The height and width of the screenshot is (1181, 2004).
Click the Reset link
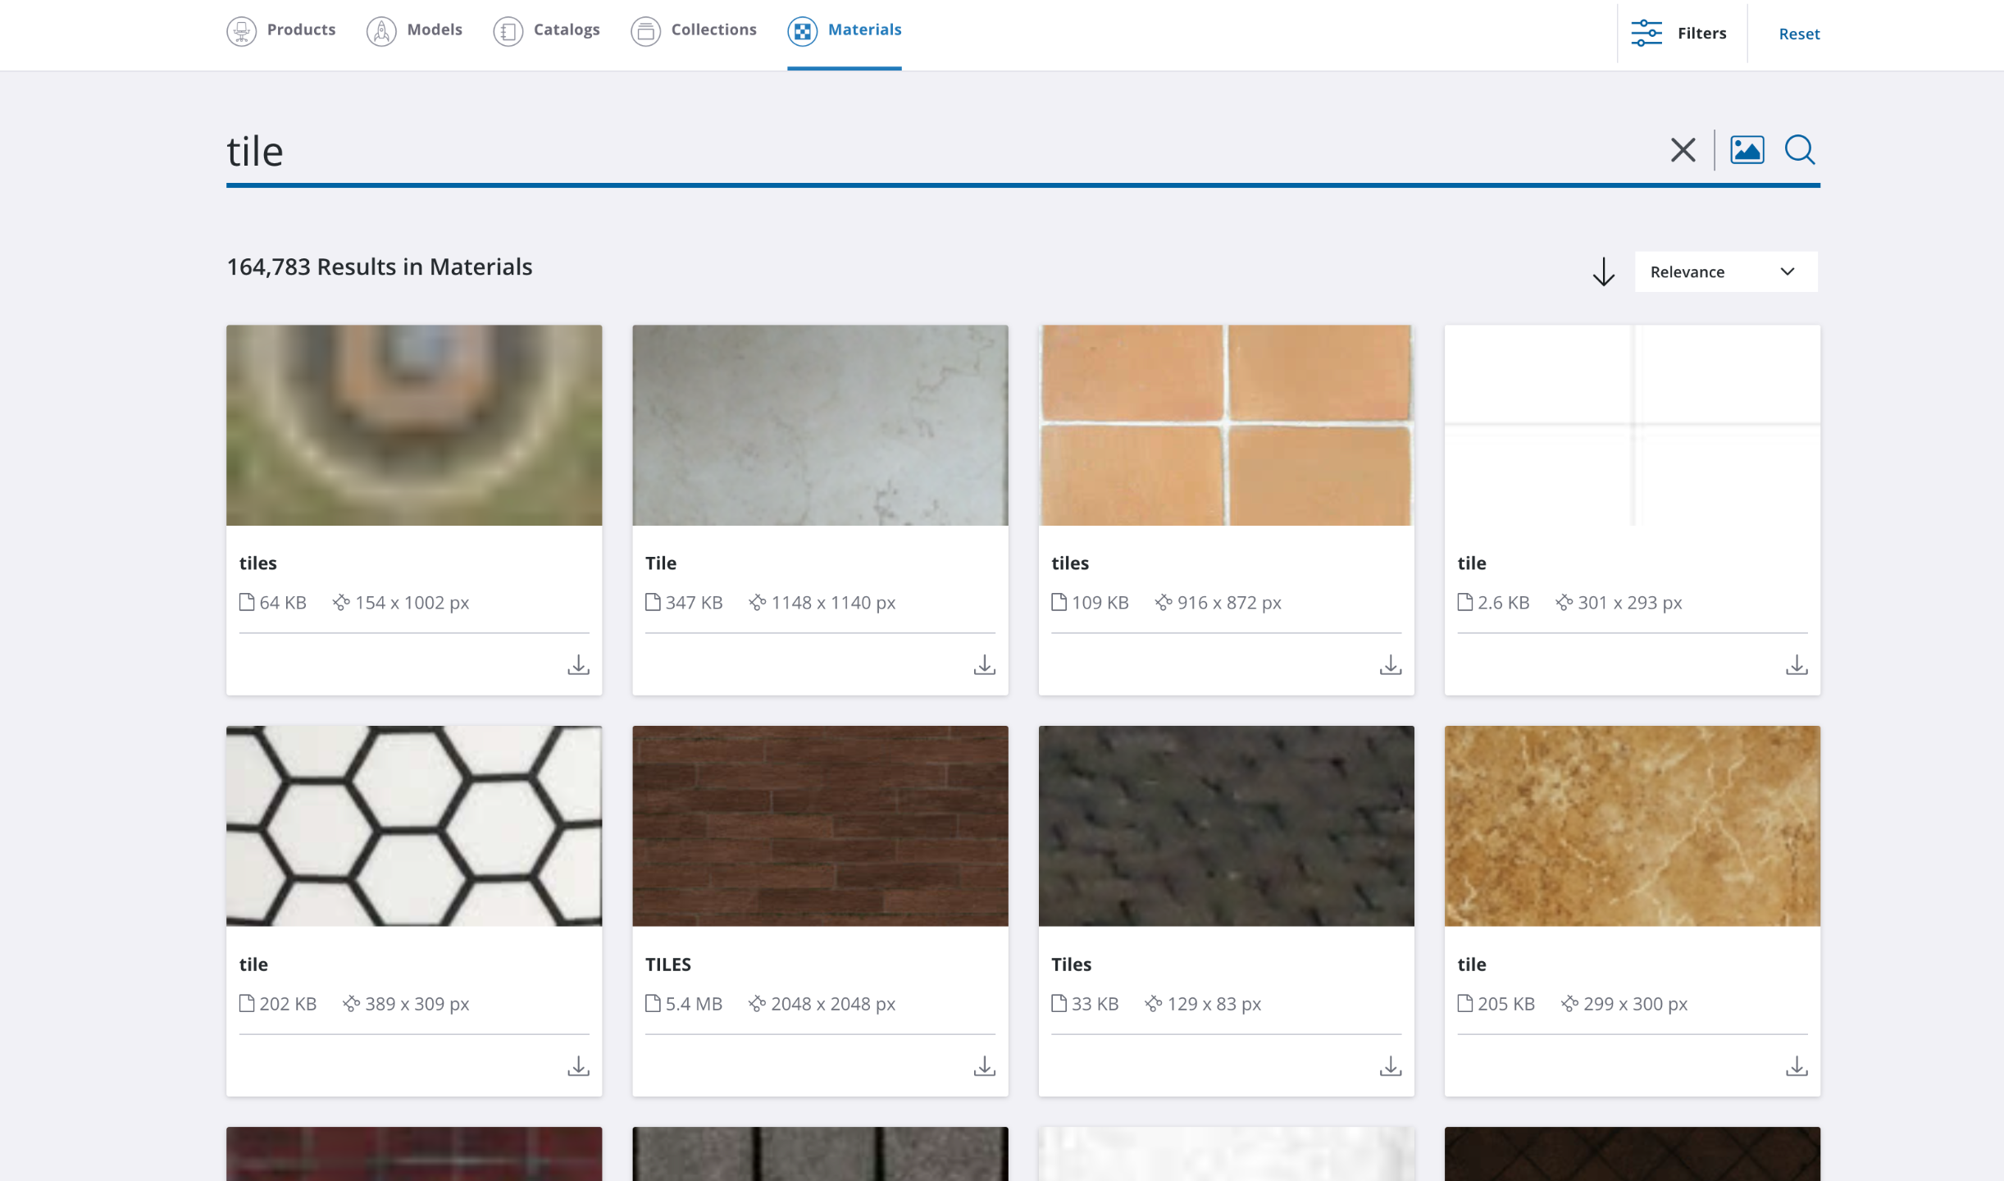[x=1798, y=34]
